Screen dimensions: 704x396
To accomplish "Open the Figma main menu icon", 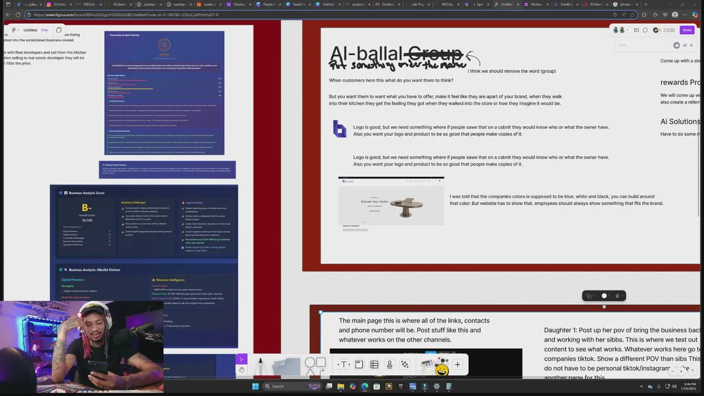I will [x=13, y=30].
